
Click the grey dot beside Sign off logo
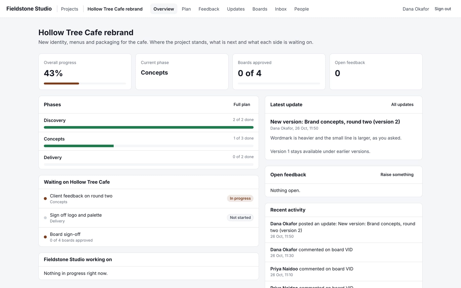click(45, 218)
